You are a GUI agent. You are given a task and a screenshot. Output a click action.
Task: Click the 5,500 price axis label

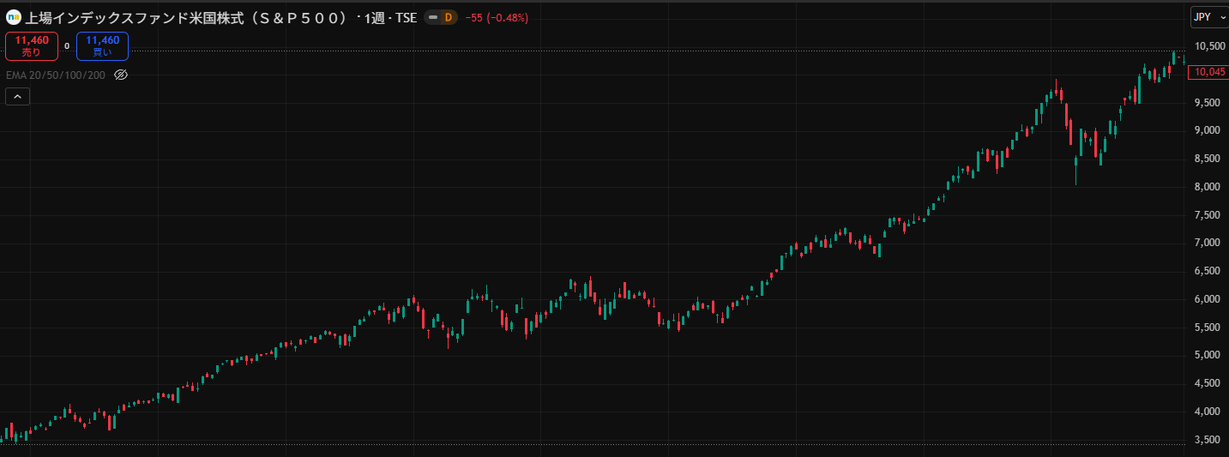[1208, 328]
